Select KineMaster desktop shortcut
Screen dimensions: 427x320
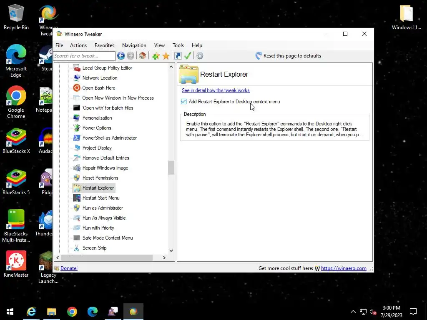point(16,264)
